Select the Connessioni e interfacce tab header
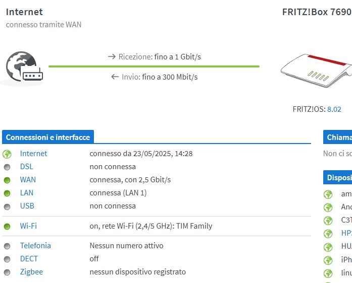Screen dimensions: 352x283 click(48, 137)
